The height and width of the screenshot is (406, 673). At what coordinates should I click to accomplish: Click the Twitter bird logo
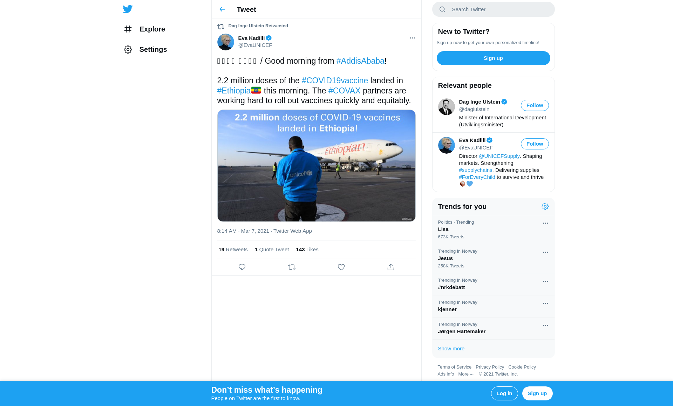click(128, 9)
